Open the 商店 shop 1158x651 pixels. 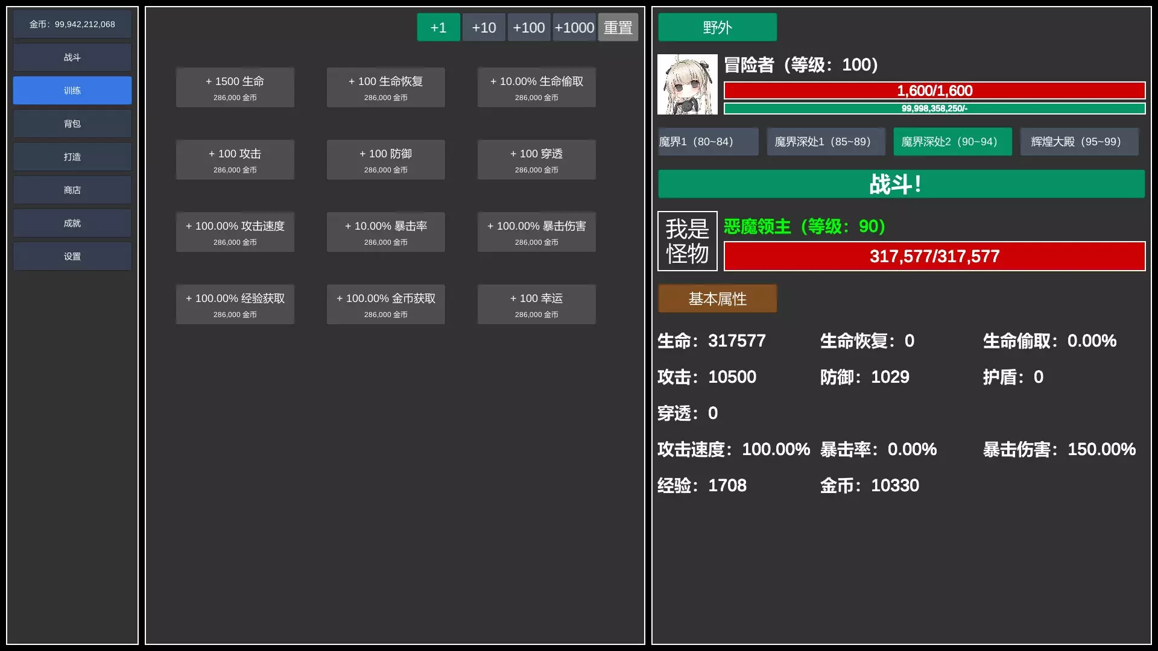pos(72,190)
